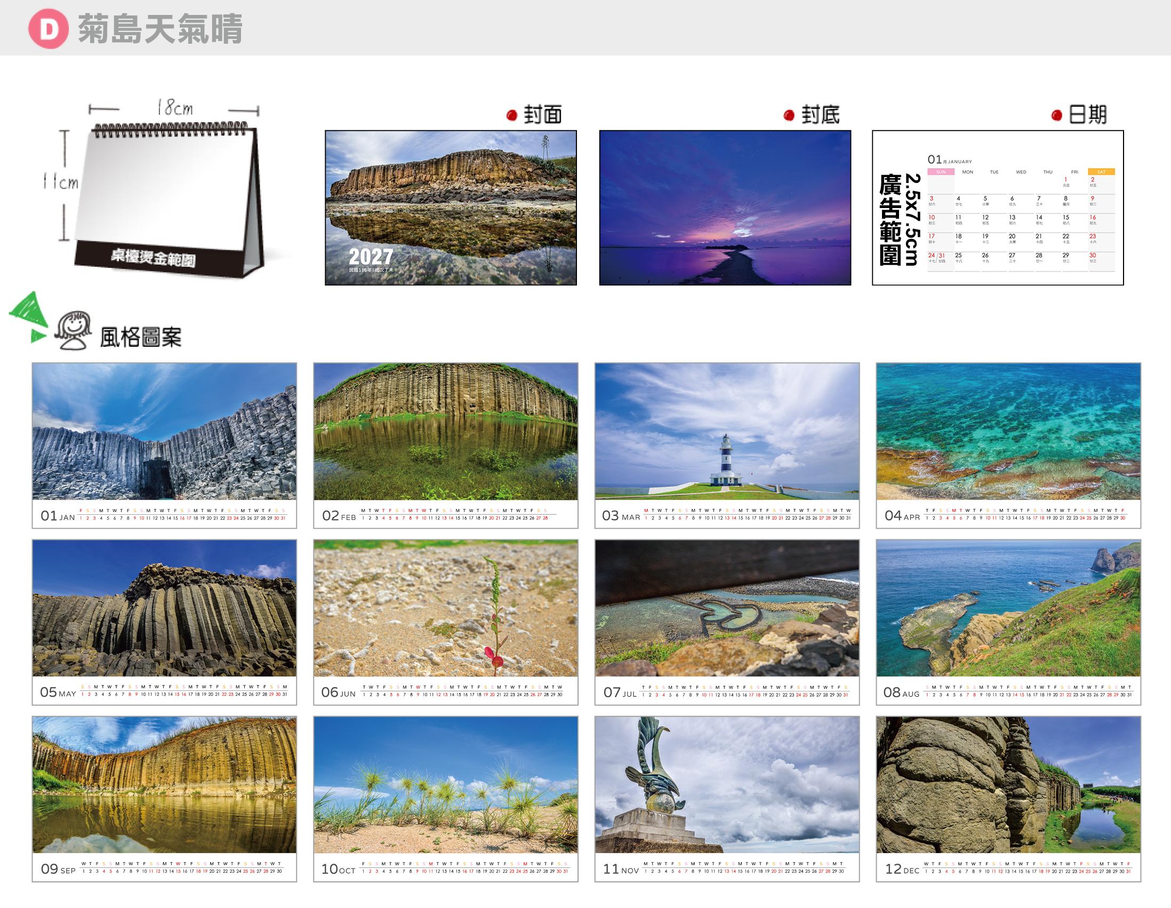Click the red dot beside 日期
The height and width of the screenshot is (908, 1171).
pyautogui.click(x=1057, y=115)
